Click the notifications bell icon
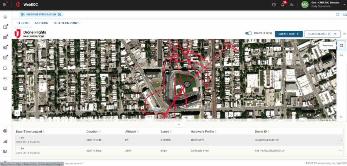The width and height of the screenshot is (347, 166). (283, 5)
